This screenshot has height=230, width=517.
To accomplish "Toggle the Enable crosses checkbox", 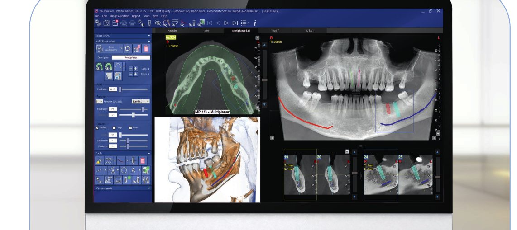I will point(97,128).
